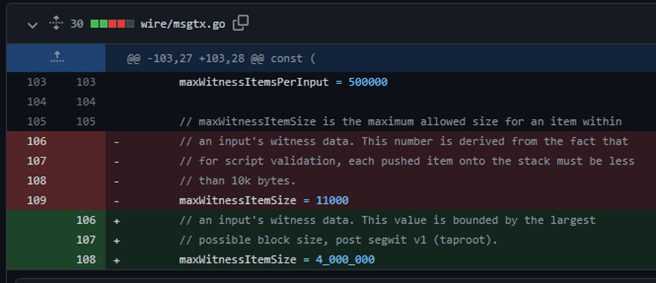Expand all lines in the file diff
Screen dimensions: 656x283
click(x=56, y=23)
